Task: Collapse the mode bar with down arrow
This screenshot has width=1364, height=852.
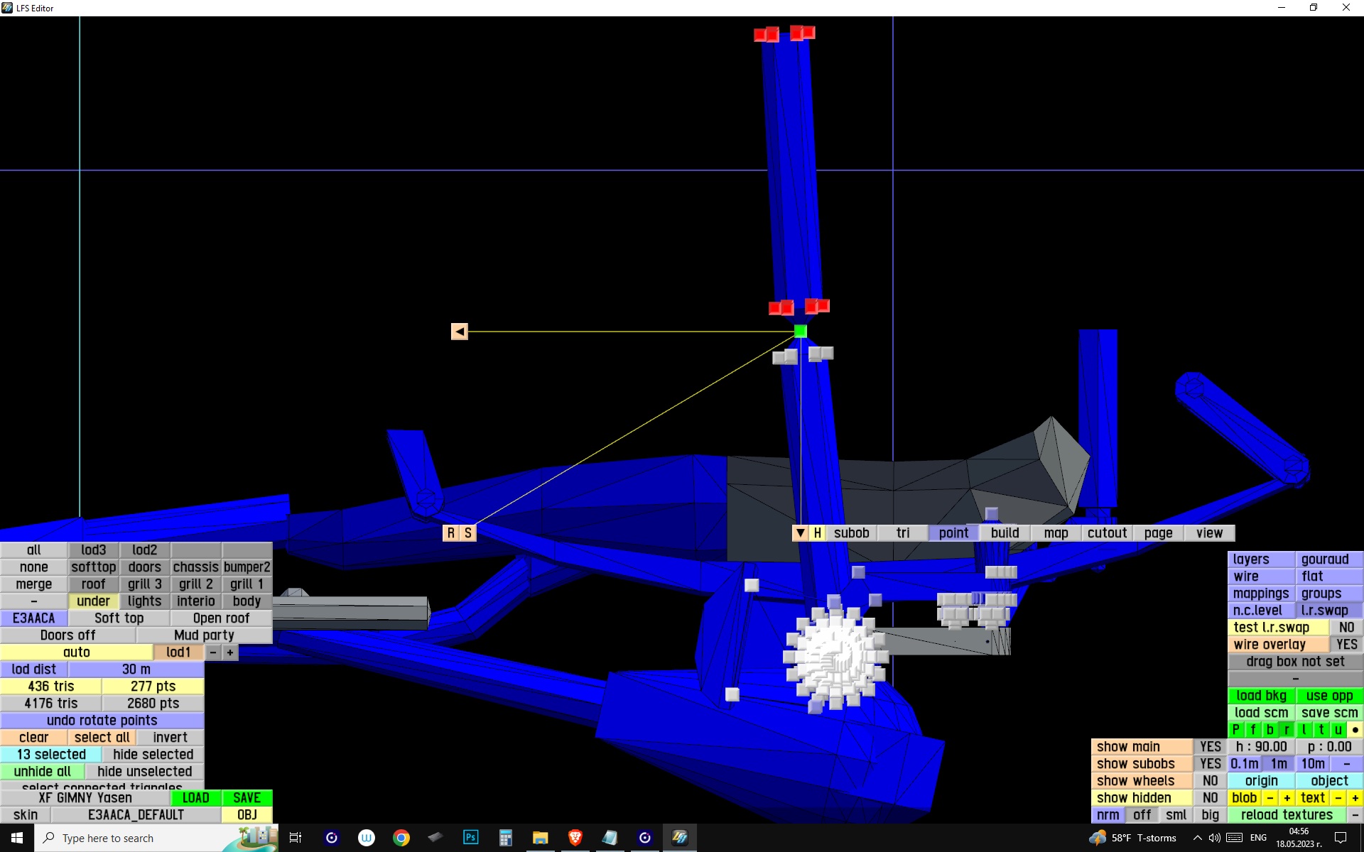Action: tap(800, 533)
